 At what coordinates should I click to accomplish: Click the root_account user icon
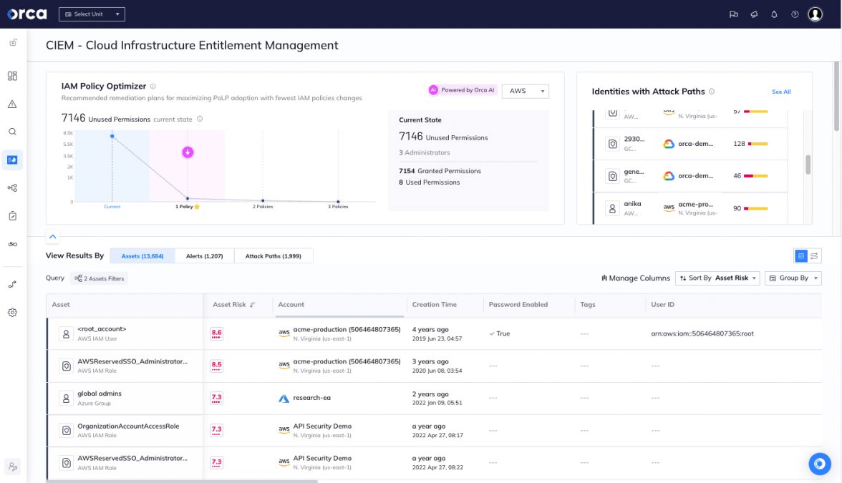pyautogui.click(x=66, y=333)
